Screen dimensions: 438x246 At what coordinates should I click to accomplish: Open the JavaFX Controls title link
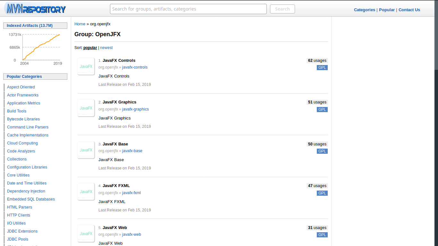(119, 61)
